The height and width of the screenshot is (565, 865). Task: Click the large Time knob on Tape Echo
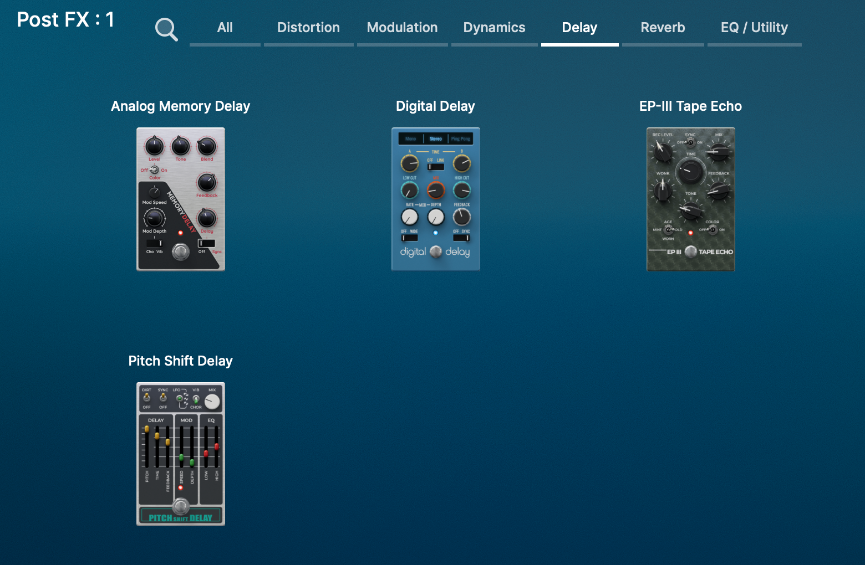coord(690,171)
